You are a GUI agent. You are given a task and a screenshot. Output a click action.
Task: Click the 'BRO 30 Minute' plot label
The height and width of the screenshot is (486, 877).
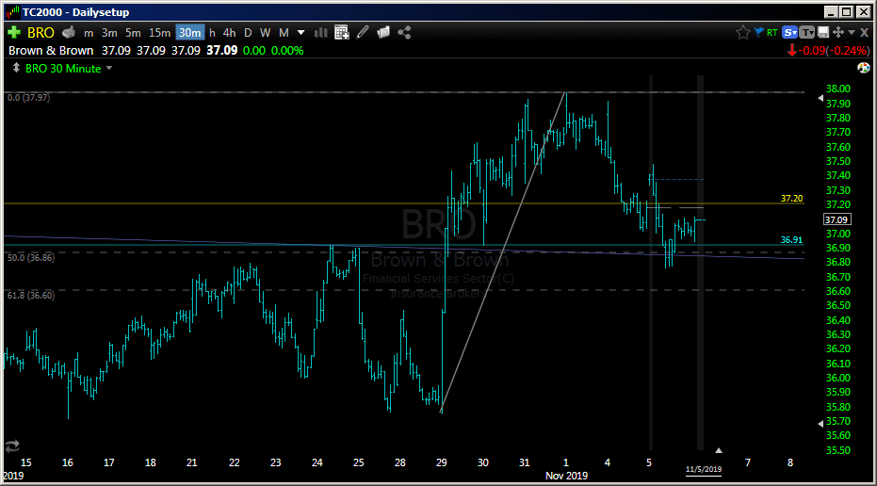(63, 68)
